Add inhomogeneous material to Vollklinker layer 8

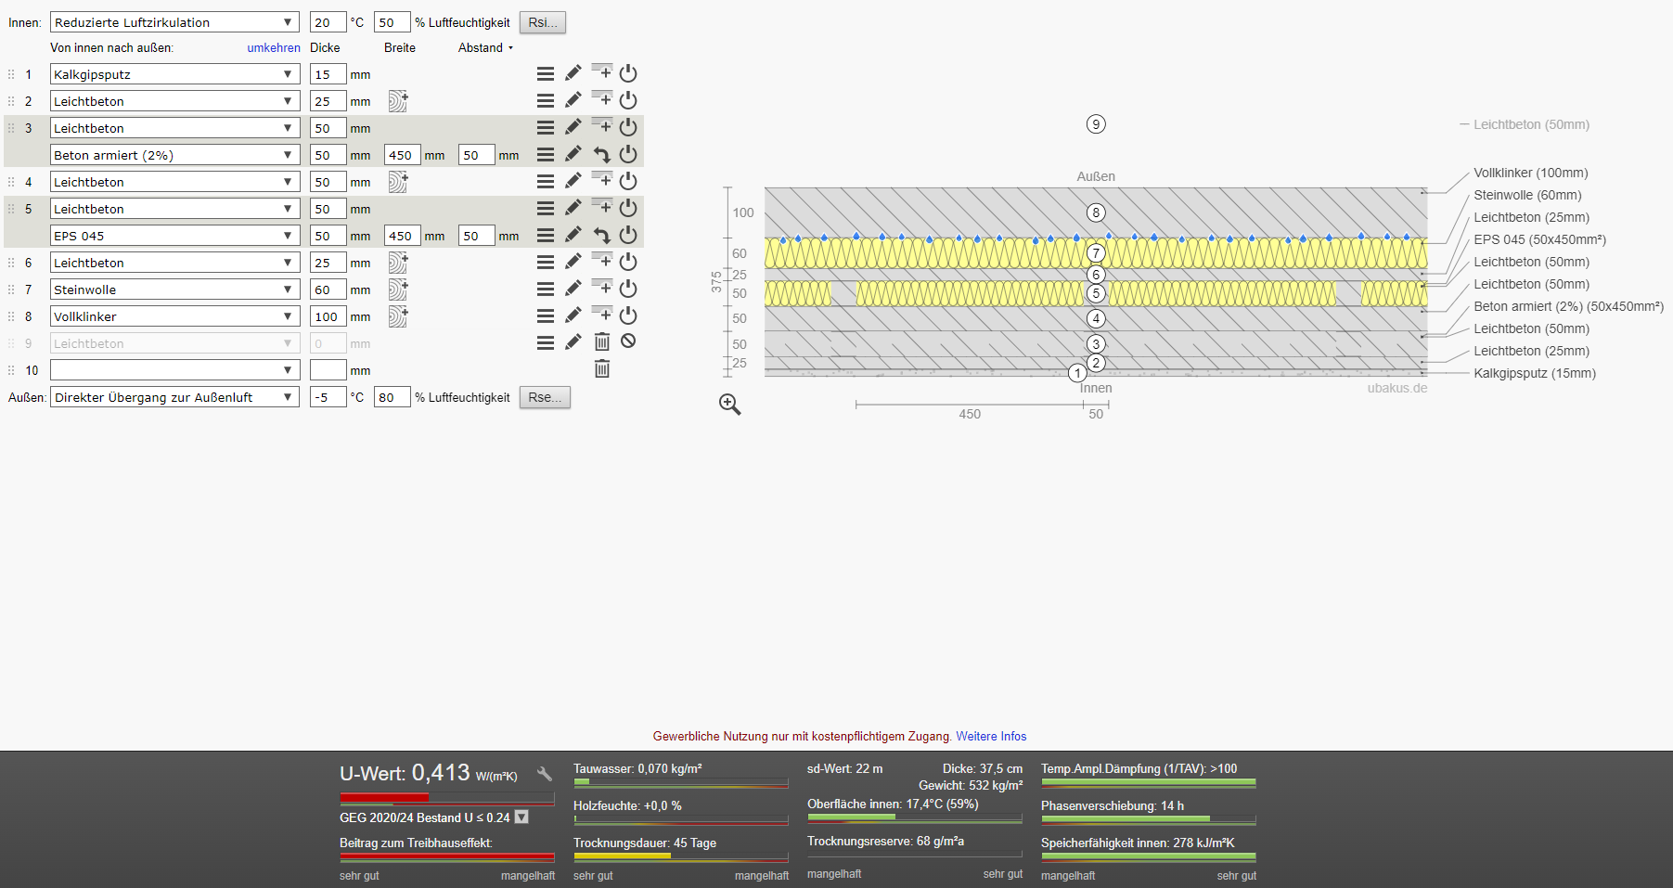(x=398, y=316)
